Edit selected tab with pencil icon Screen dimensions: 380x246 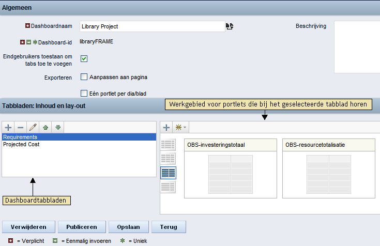(x=33, y=127)
